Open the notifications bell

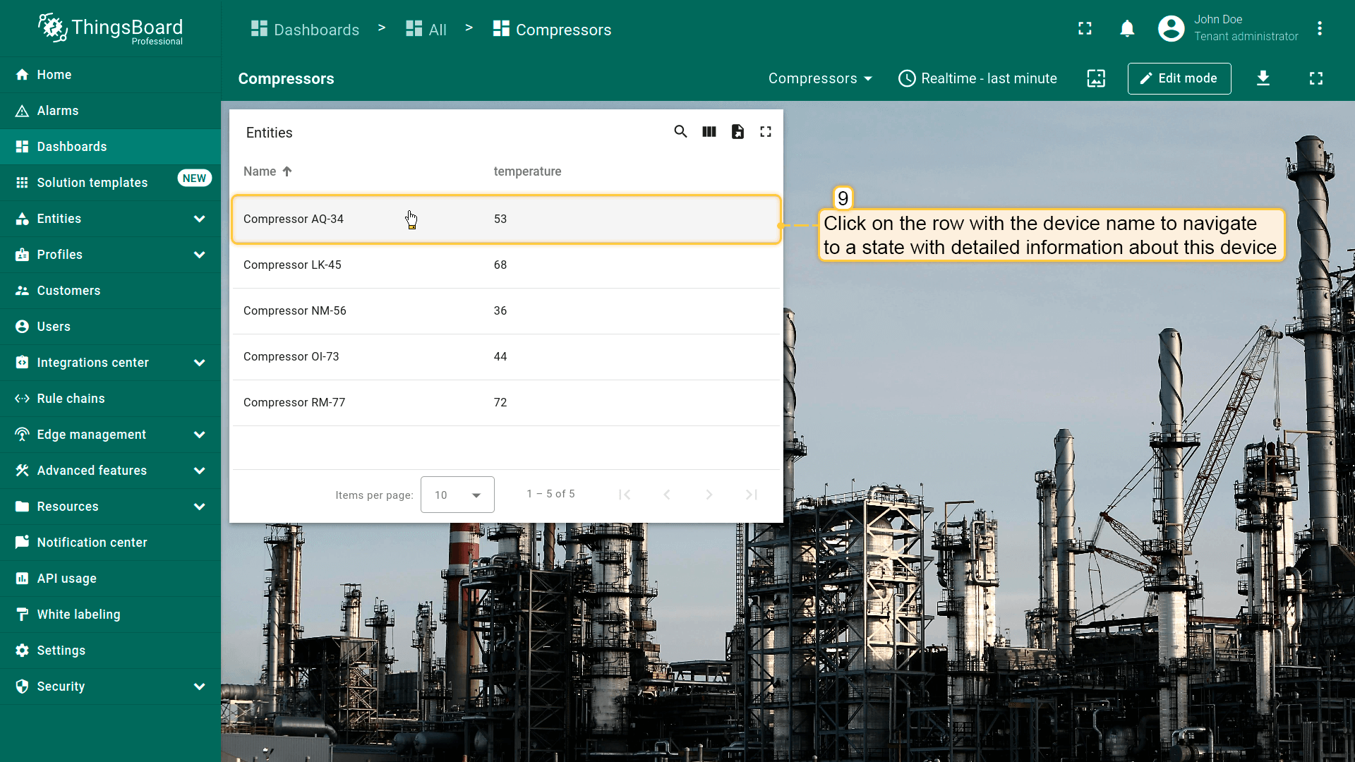[x=1127, y=29]
